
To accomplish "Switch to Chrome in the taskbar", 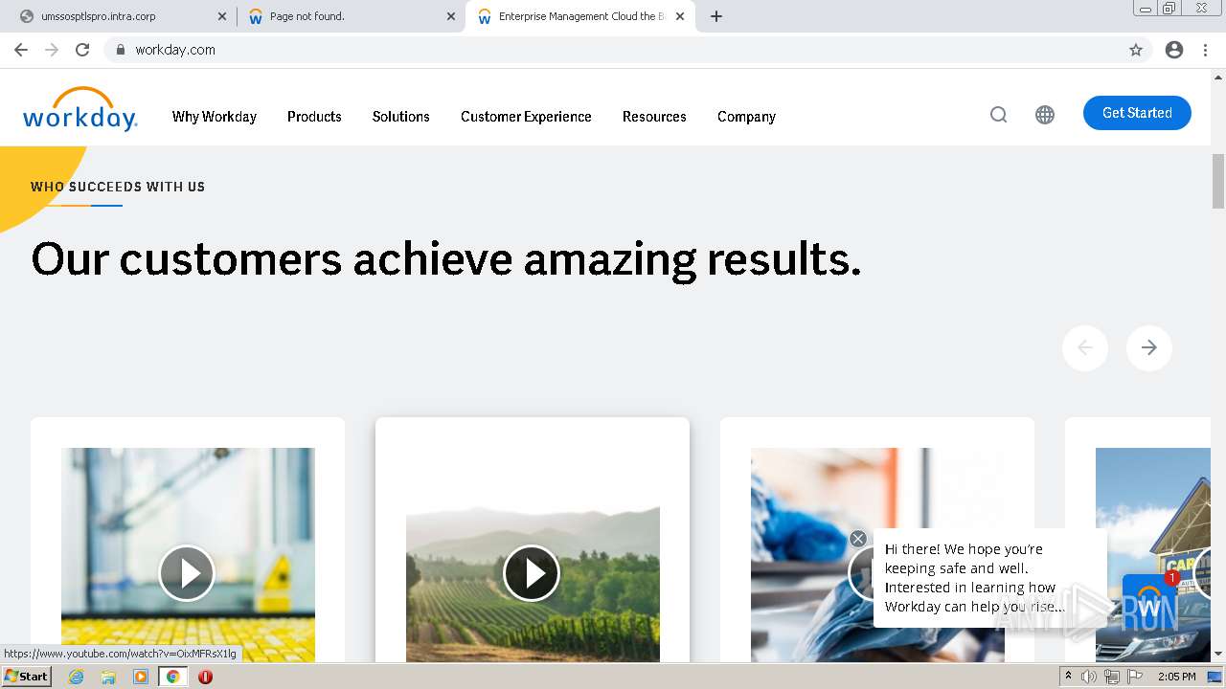I will coord(173,677).
